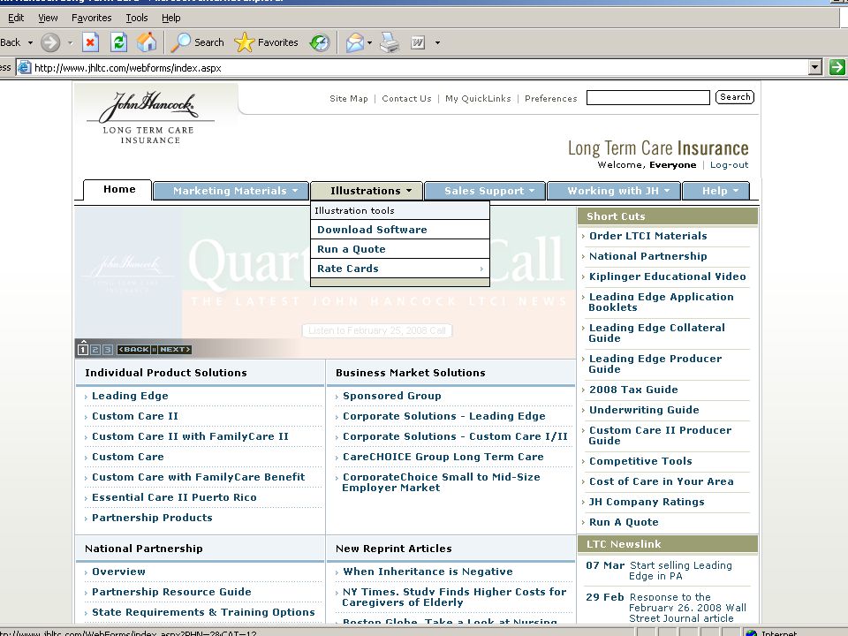848x636 pixels.
Task: Open Essential Care II Puerto Rico link
Action: point(174,497)
